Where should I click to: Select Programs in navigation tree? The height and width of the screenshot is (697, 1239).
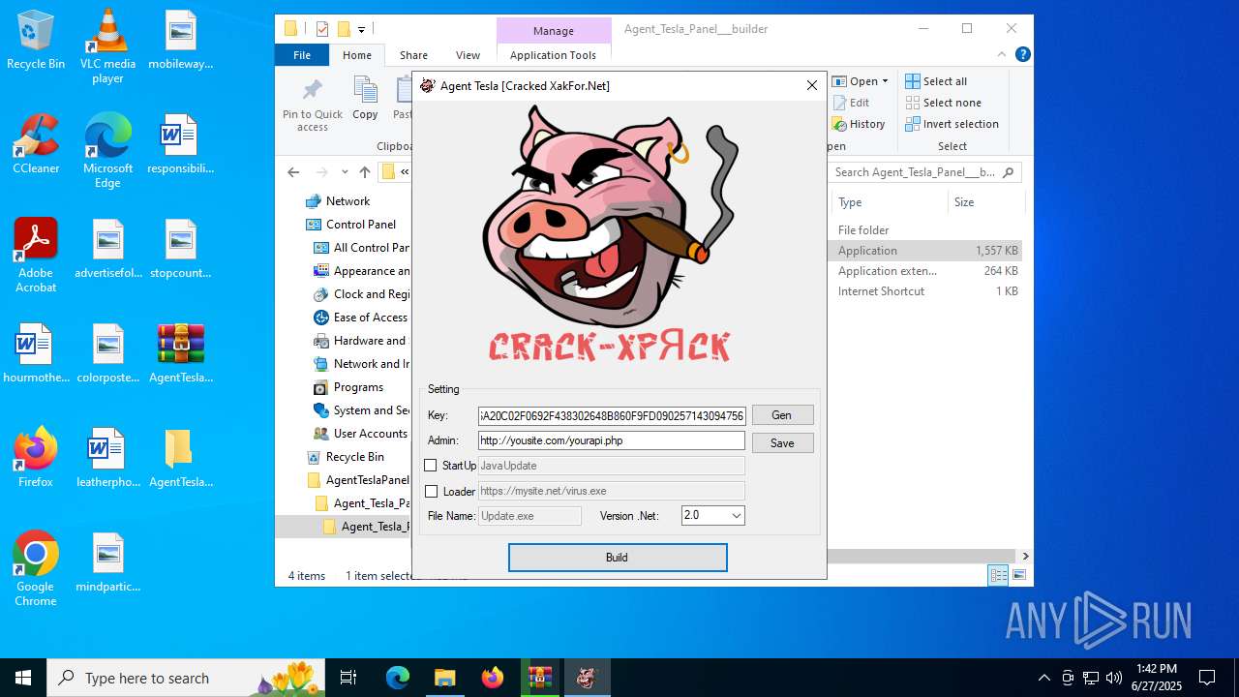point(358,387)
